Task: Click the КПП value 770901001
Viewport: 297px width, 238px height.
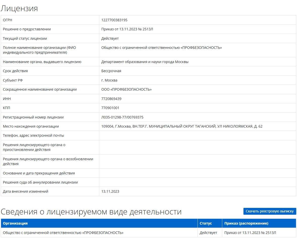Action: tap(110, 108)
